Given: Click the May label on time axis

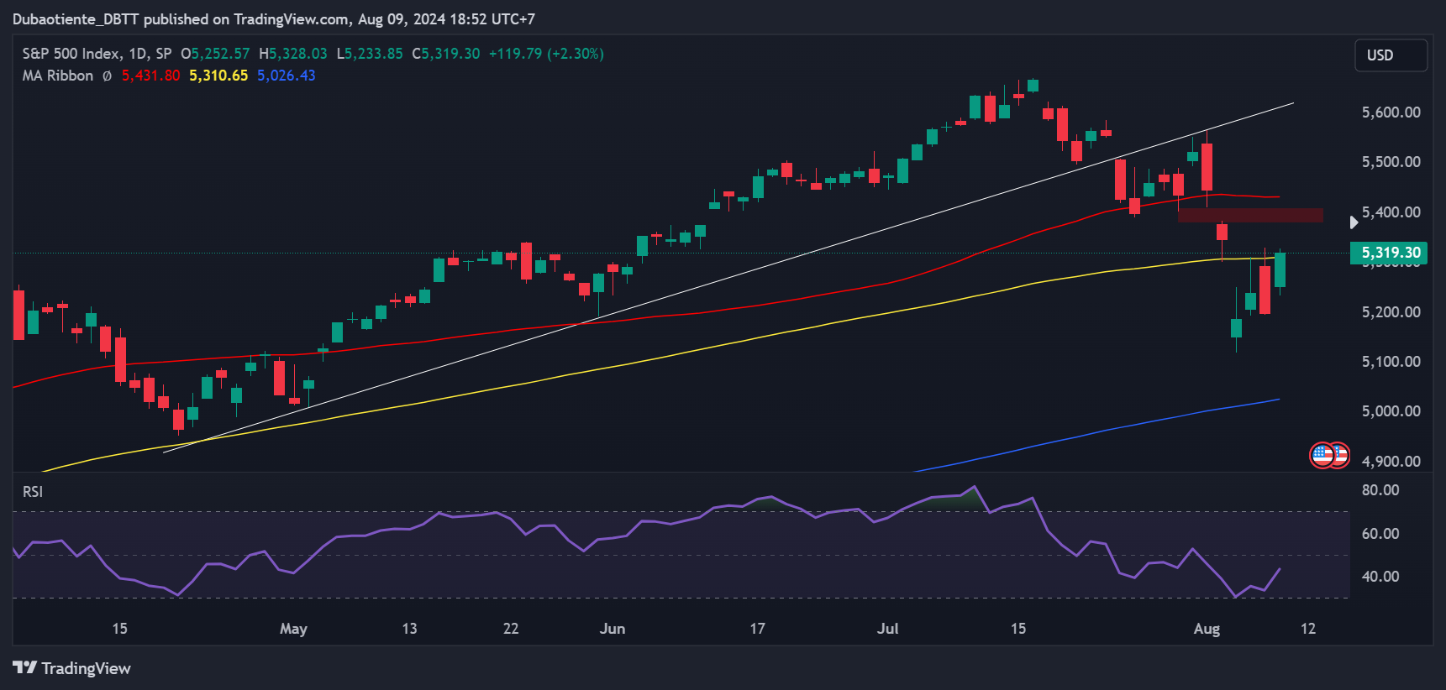Looking at the screenshot, I should point(293,630).
